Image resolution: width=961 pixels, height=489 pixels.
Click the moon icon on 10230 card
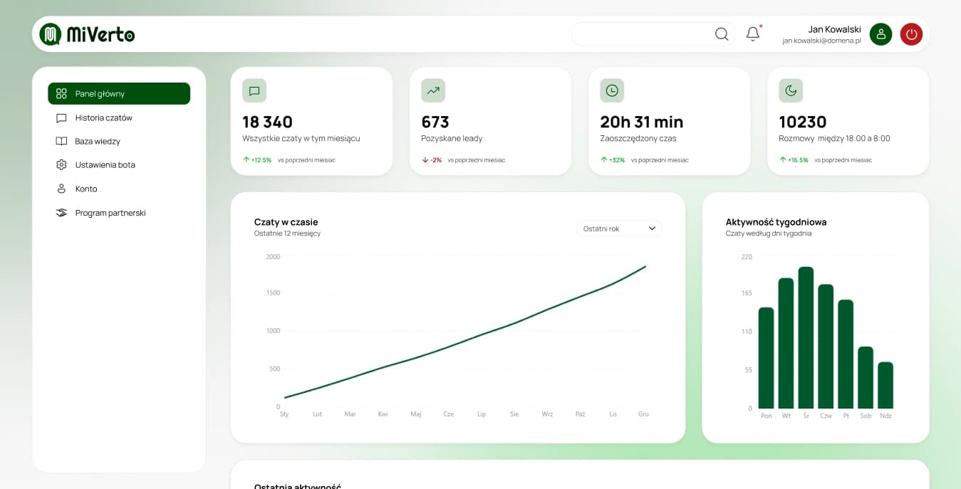[x=791, y=90]
